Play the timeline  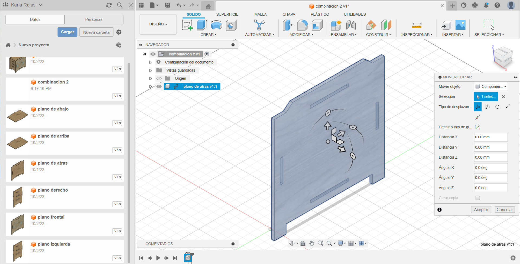tap(158, 258)
